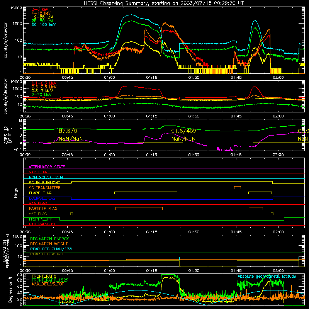Viewport: 309px width, 309px height.
Task: Click the DECIMATION ENERGY or weight axis label
Action: pos(6,251)
